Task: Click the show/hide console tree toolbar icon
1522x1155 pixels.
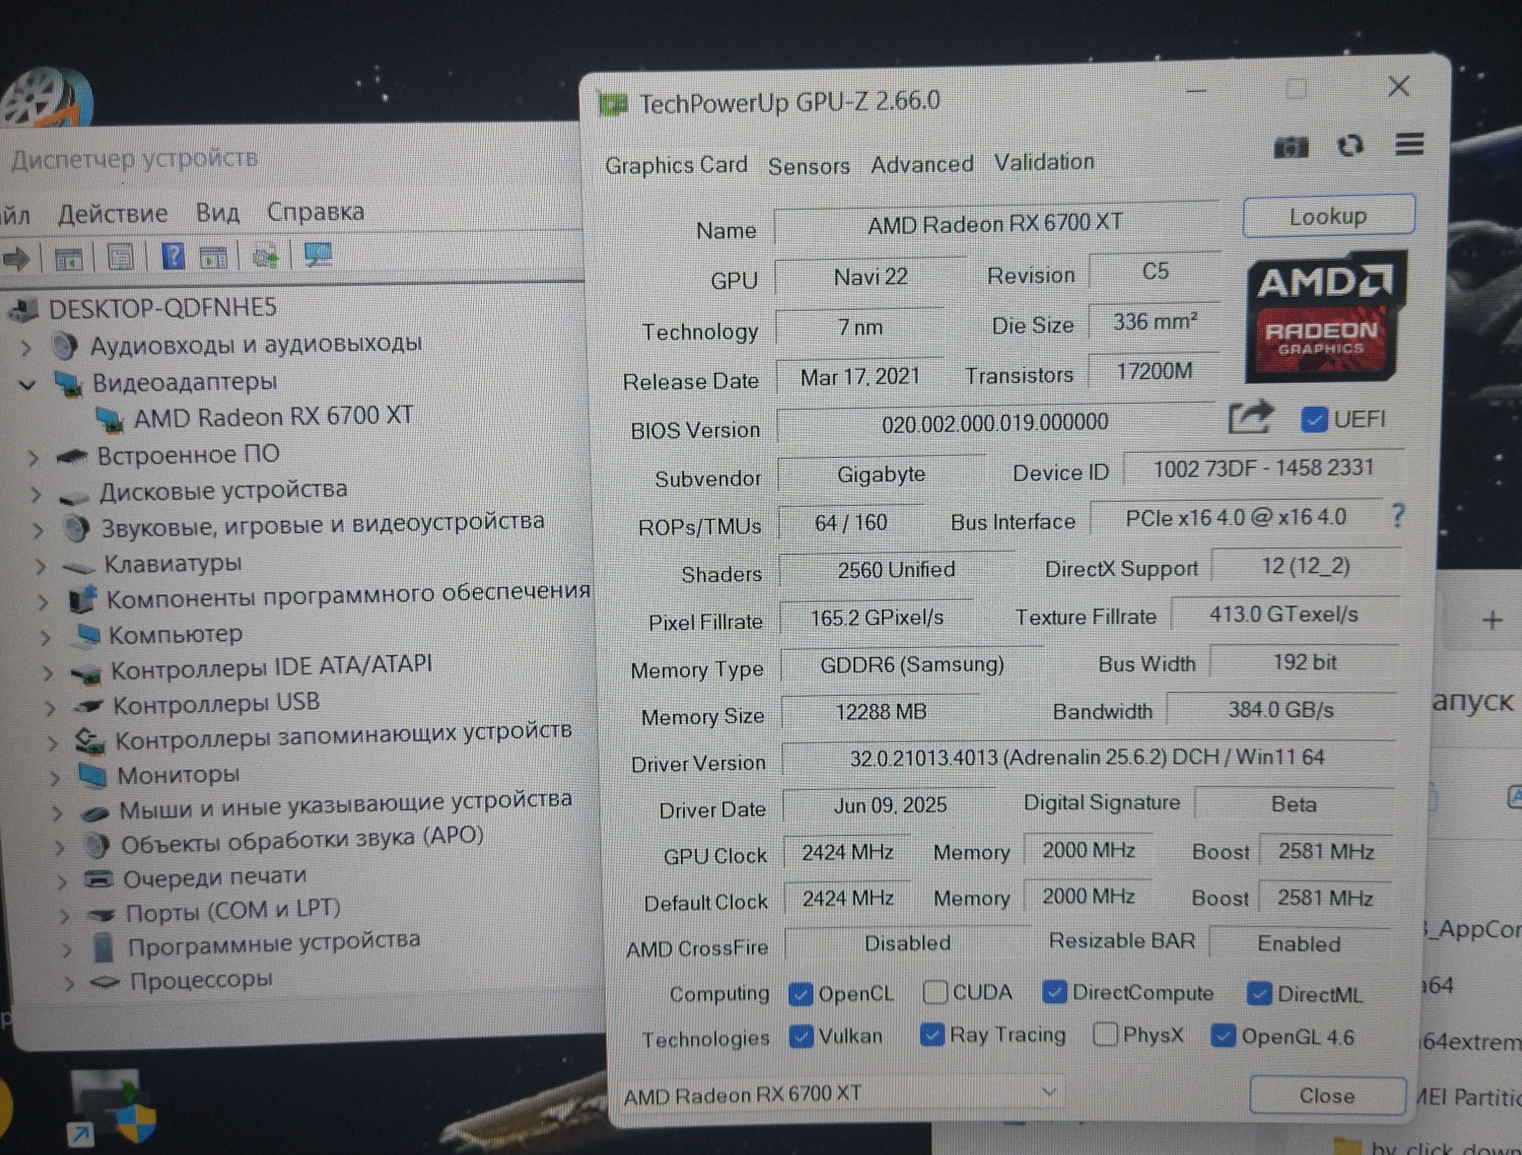Action: 68,259
